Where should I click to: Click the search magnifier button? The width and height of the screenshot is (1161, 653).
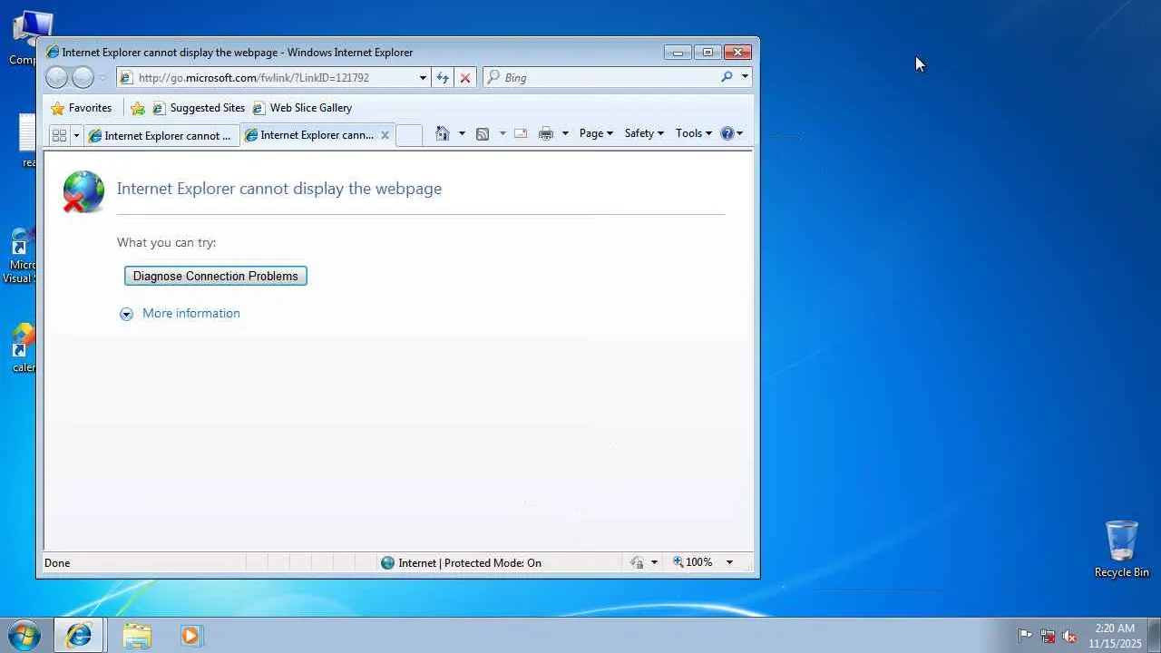pyautogui.click(x=727, y=77)
